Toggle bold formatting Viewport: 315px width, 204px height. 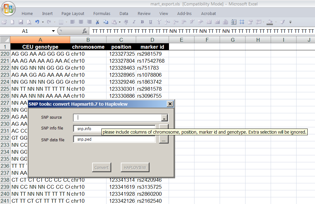(x=142, y=22)
